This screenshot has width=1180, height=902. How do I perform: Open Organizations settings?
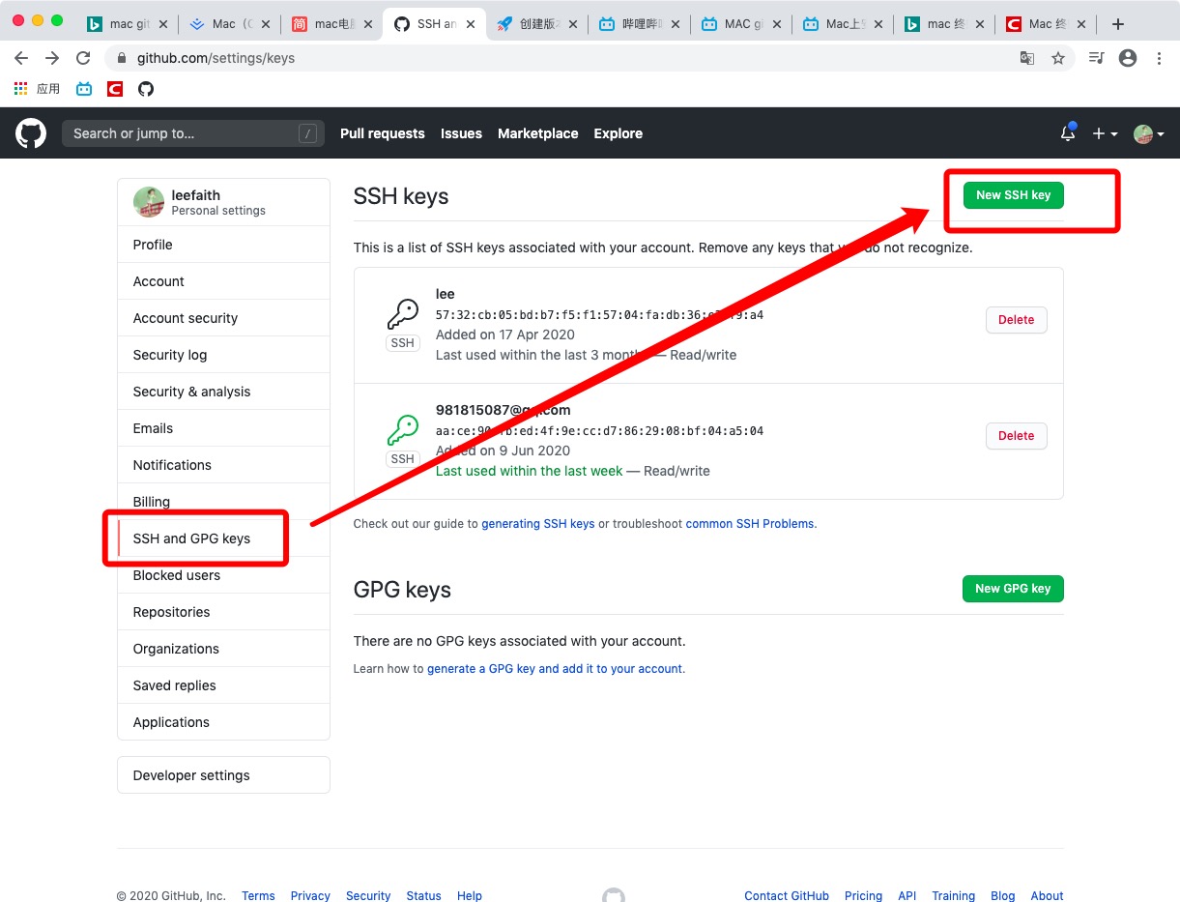coord(223,649)
